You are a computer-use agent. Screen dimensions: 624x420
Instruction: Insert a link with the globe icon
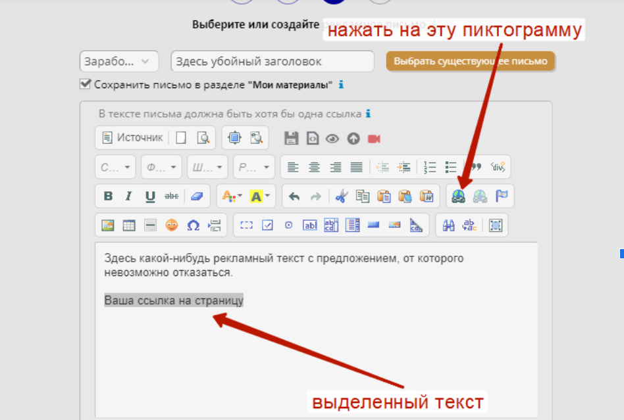point(458,197)
